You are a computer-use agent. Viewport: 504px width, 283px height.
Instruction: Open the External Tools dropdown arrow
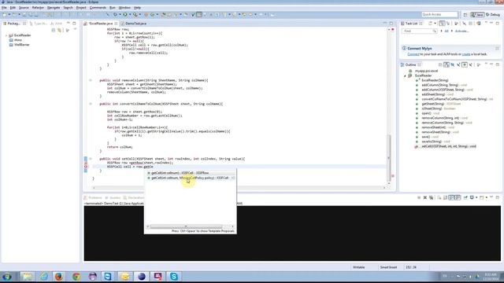tap(140, 14)
